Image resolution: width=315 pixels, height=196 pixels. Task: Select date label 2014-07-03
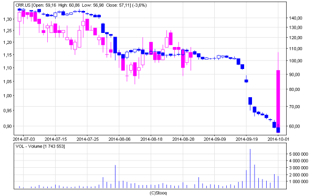click(24, 139)
